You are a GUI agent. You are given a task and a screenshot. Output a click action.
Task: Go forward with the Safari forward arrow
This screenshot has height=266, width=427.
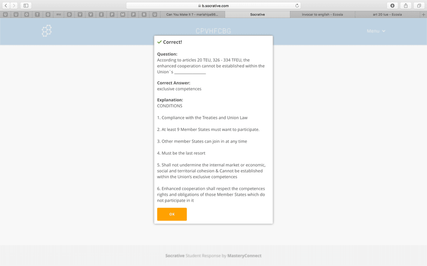pos(14,6)
